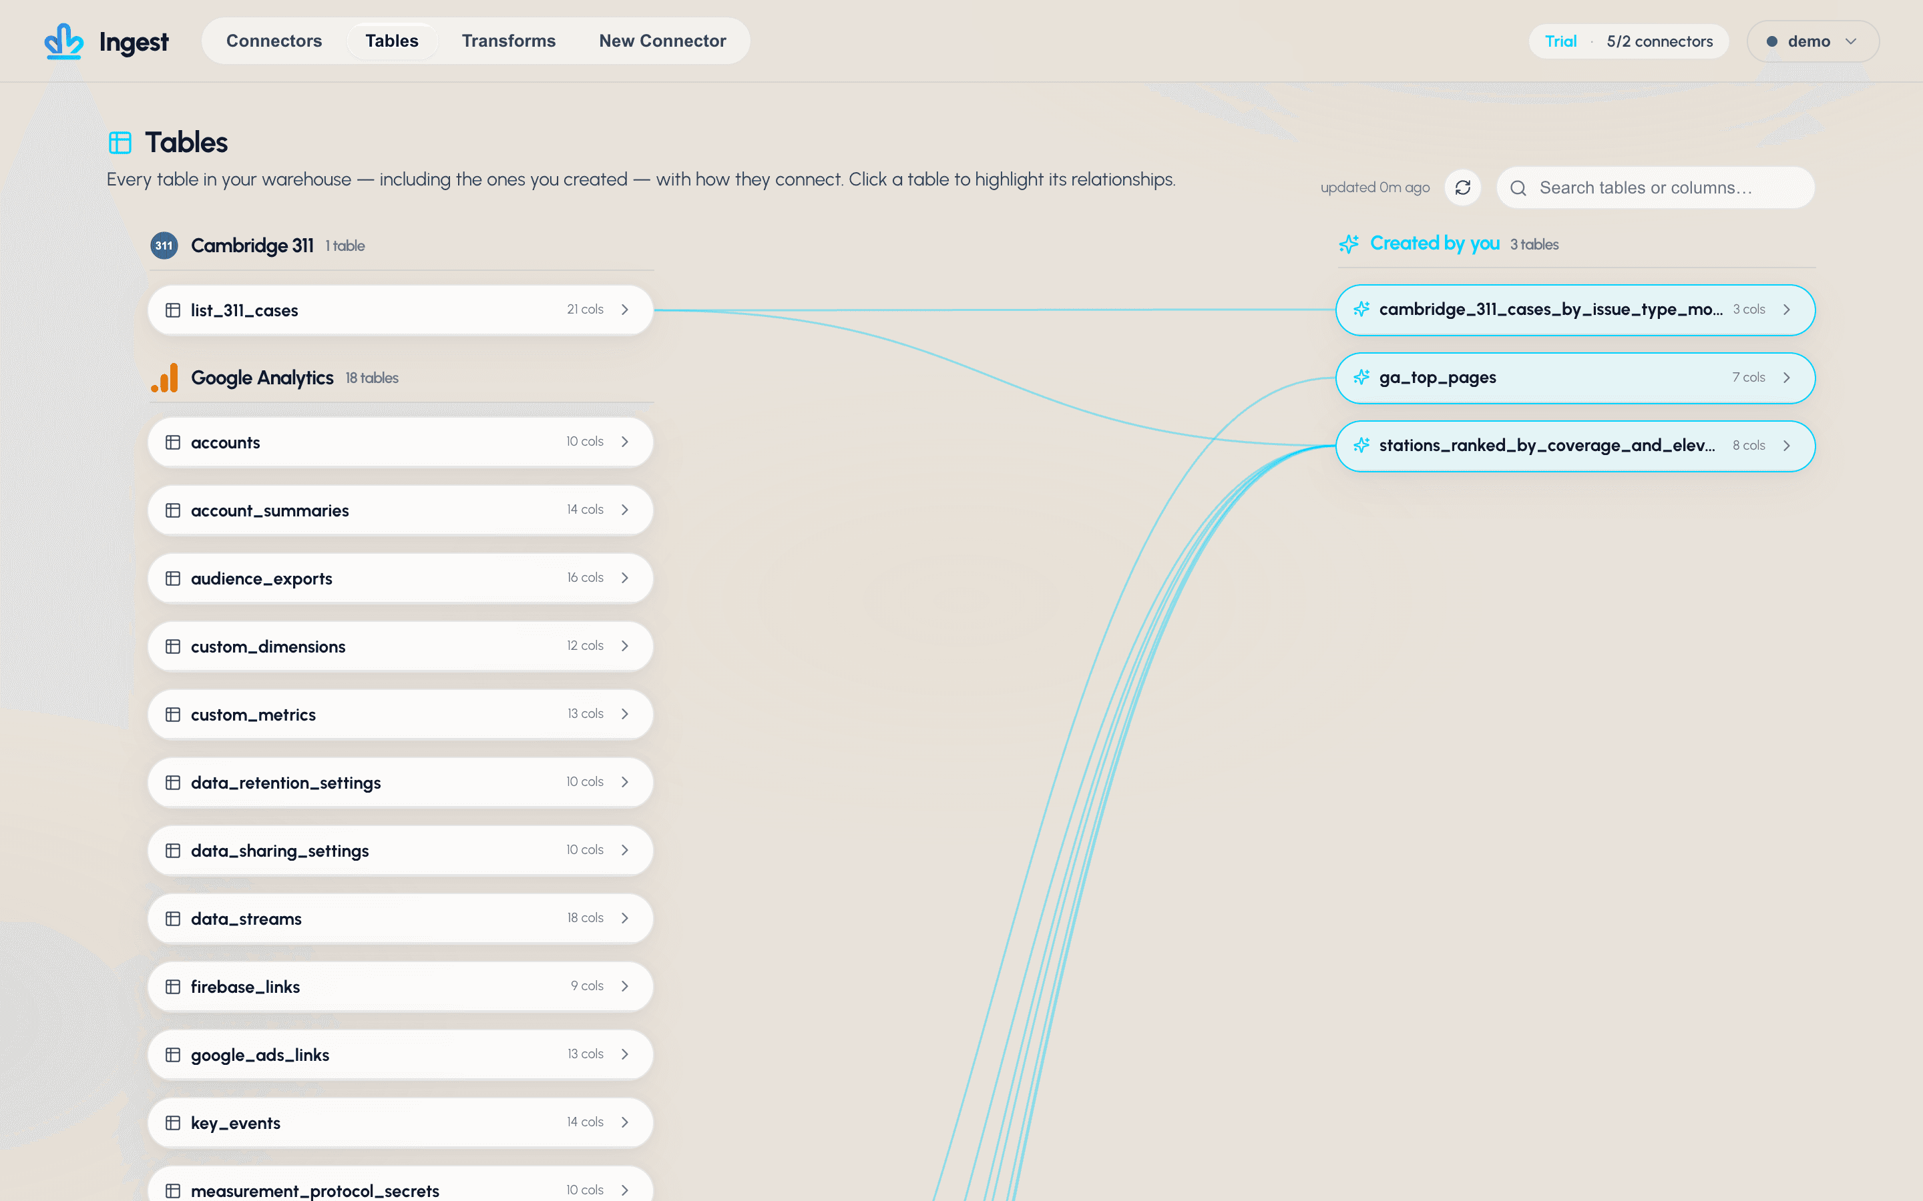The image size is (1923, 1201).
Task: Select the data_retention_settings table name
Action: [x=285, y=783]
